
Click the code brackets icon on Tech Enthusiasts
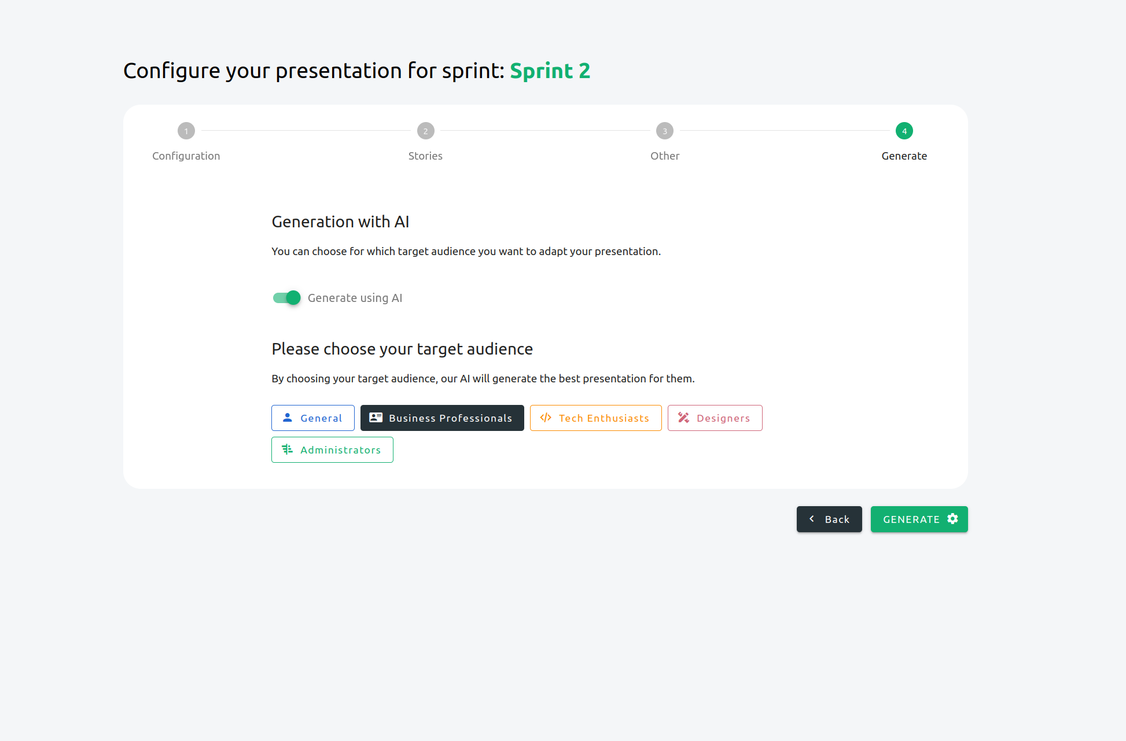546,418
